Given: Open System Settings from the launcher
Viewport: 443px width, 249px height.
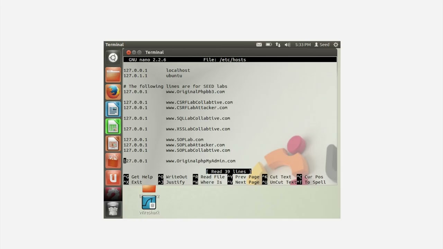Looking at the screenshot, I should pos(113,194).
